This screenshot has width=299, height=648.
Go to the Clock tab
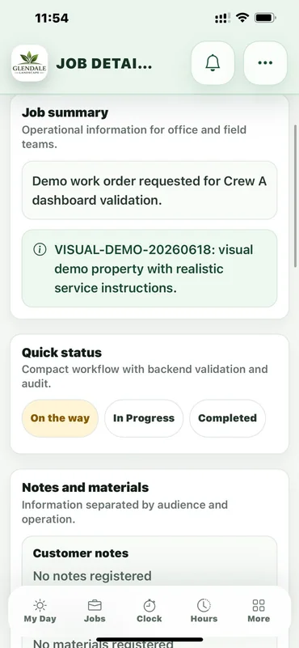(x=149, y=612)
